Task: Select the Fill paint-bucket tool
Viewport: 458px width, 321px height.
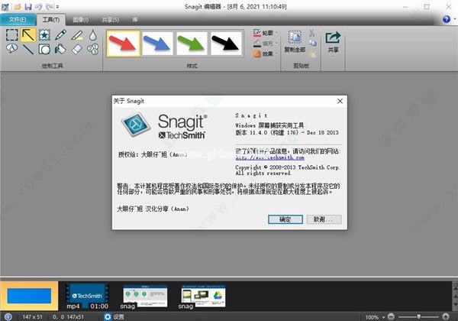Action: click(60, 49)
